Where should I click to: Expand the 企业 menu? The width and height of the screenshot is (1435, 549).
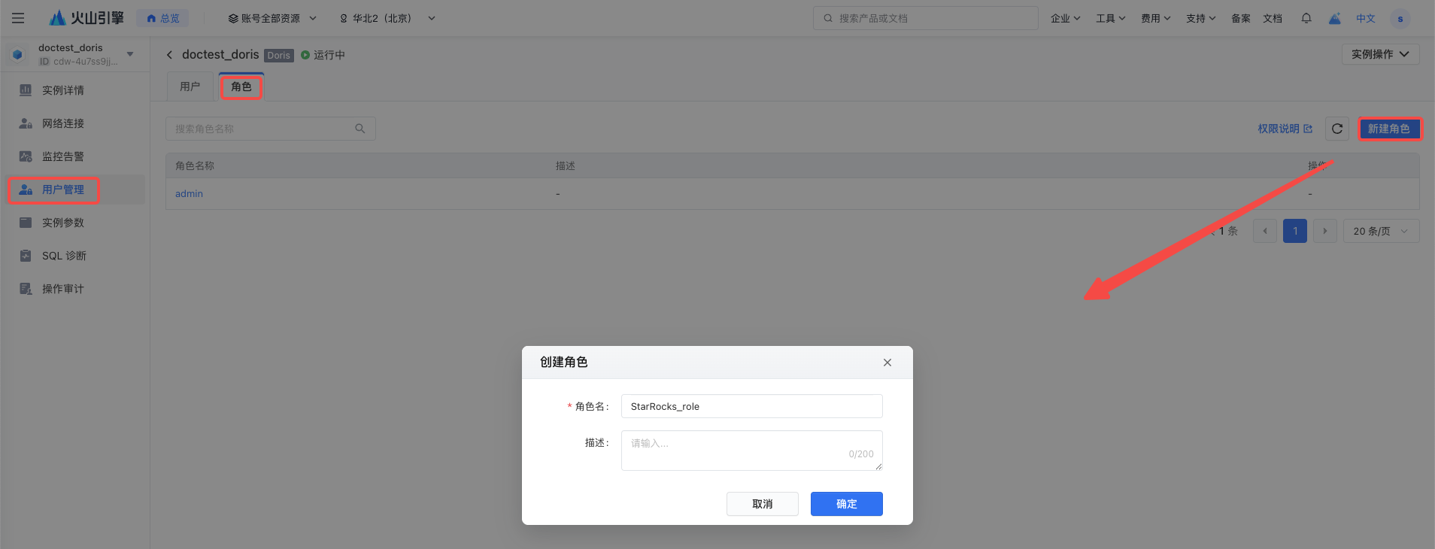pyautogui.click(x=1065, y=18)
